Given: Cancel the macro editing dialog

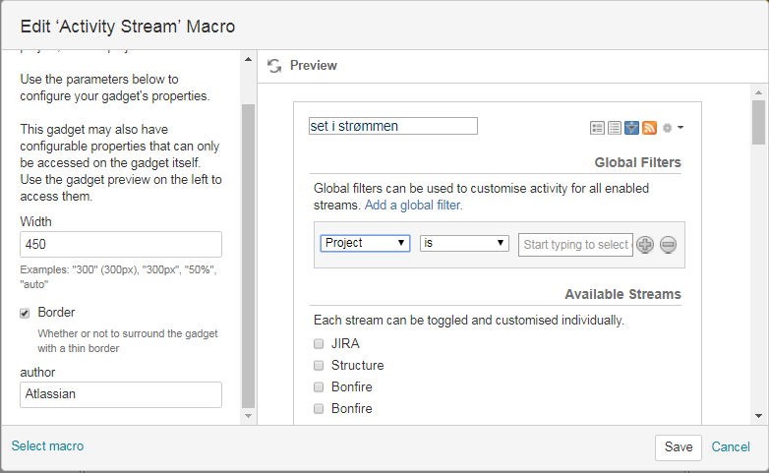Looking at the screenshot, I should tap(731, 447).
